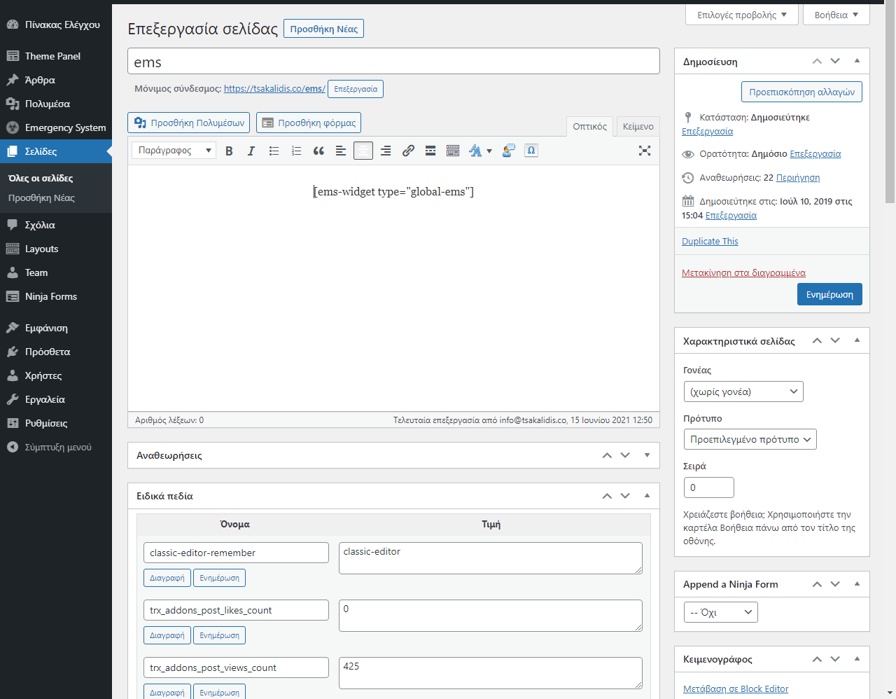This screenshot has height=699, width=896.
Task: Toggle bold formatting in editor toolbar
Action: (x=229, y=151)
